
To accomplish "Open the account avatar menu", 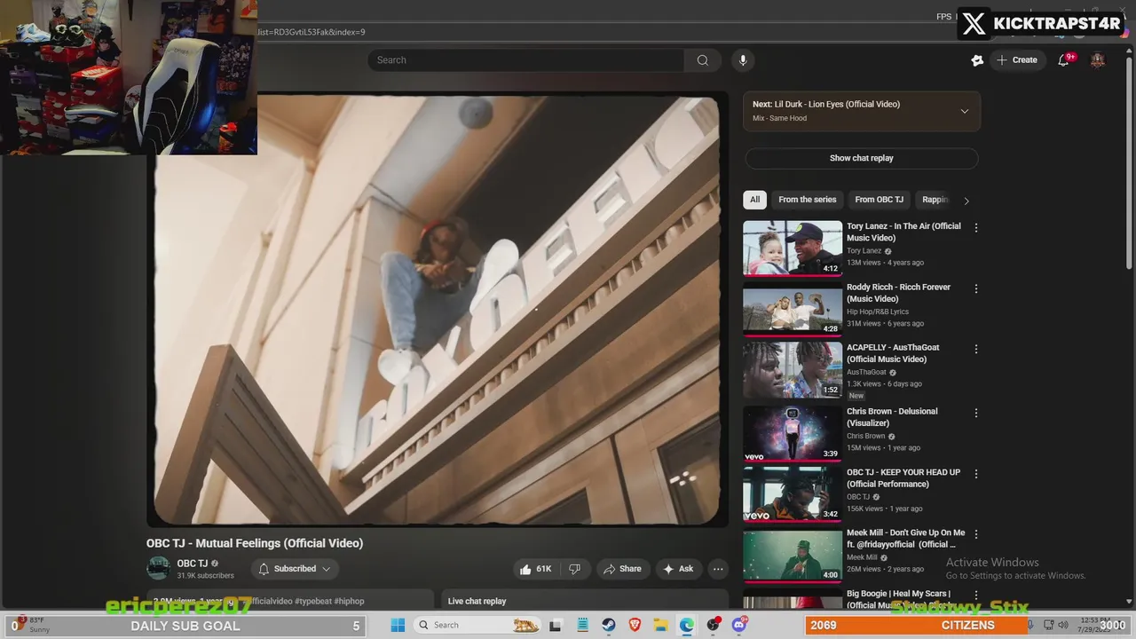I will [x=1098, y=60].
